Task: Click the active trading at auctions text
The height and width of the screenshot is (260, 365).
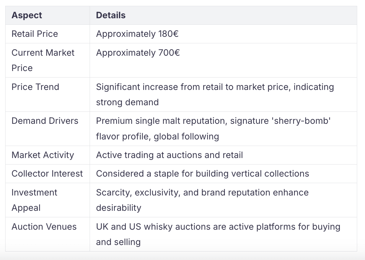Action: (x=169, y=155)
